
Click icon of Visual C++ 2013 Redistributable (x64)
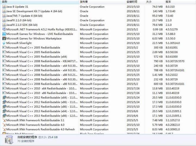point(4,111)
